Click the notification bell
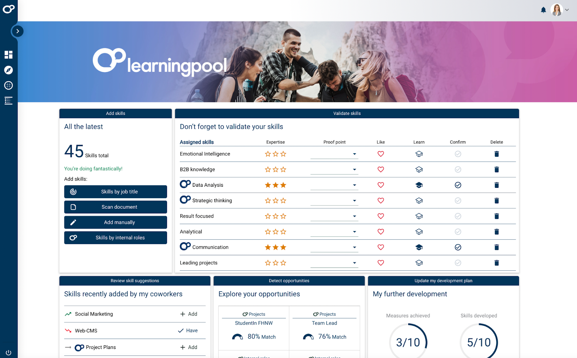Screen dimensions: 577x358 544,10
